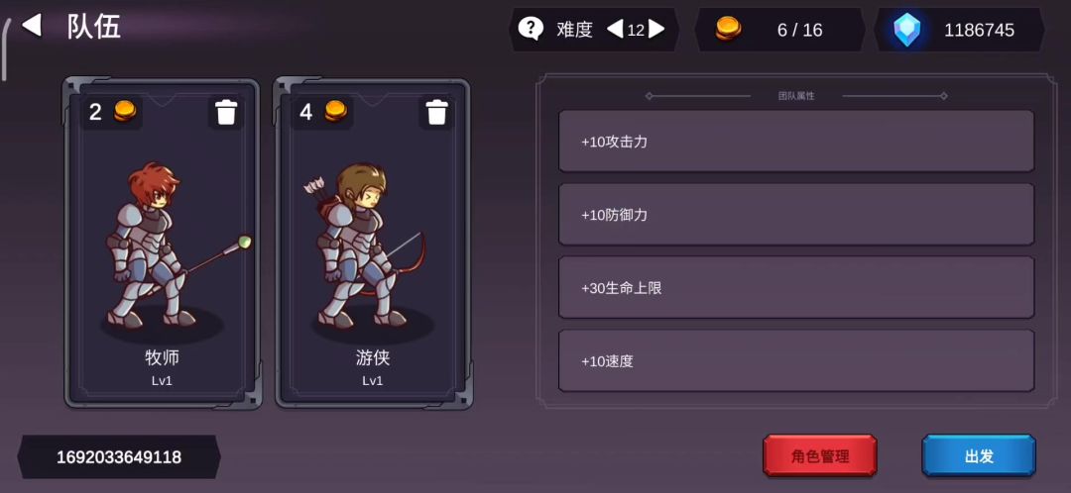Increase difficulty with the right arrow
Screen dimensions: 1071x493
(656, 30)
